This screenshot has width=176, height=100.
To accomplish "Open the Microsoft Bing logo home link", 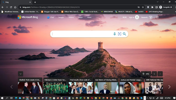I will coord(28,17).
